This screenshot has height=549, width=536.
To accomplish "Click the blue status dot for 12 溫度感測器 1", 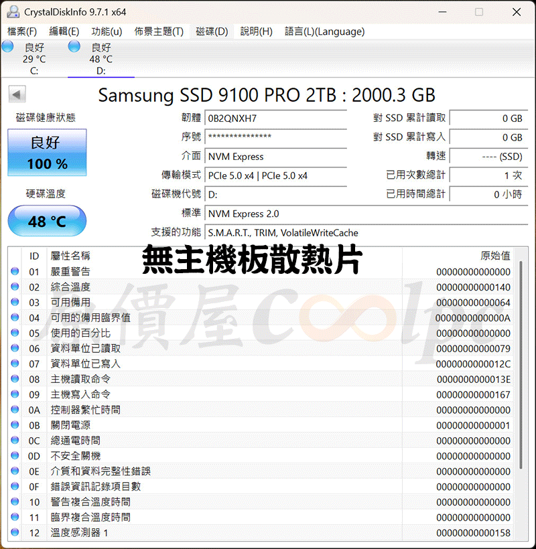I will tap(15, 532).
